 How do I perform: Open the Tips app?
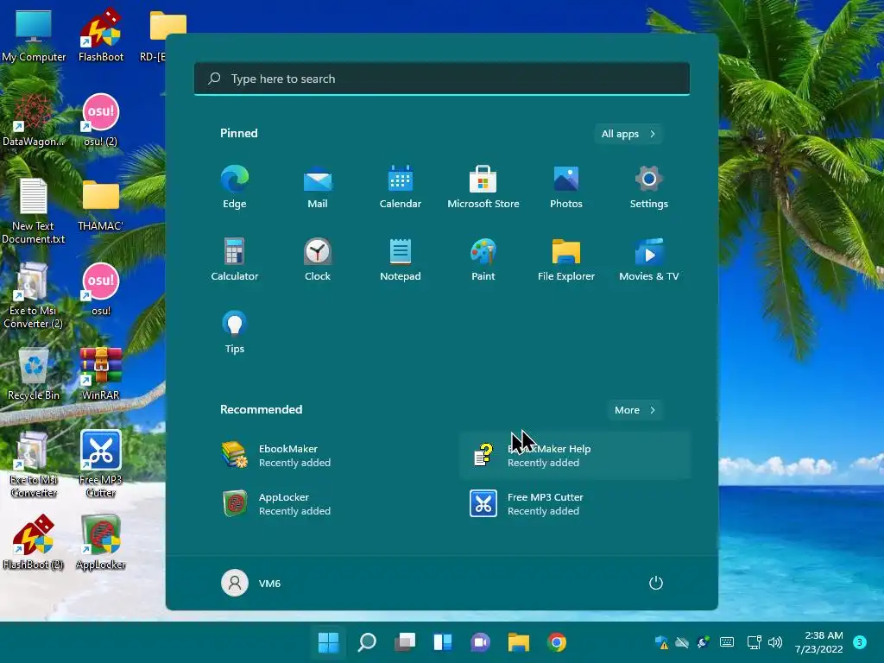coord(235,332)
